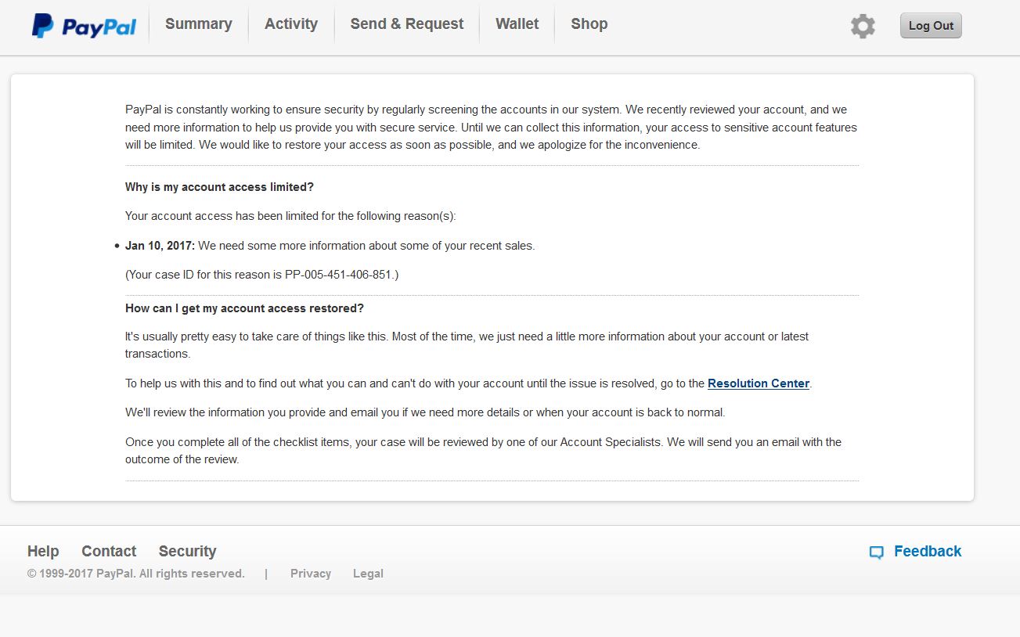The width and height of the screenshot is (1020, 637).
Task: Click the PayPal wordmark in header
Action: point(99,27)
